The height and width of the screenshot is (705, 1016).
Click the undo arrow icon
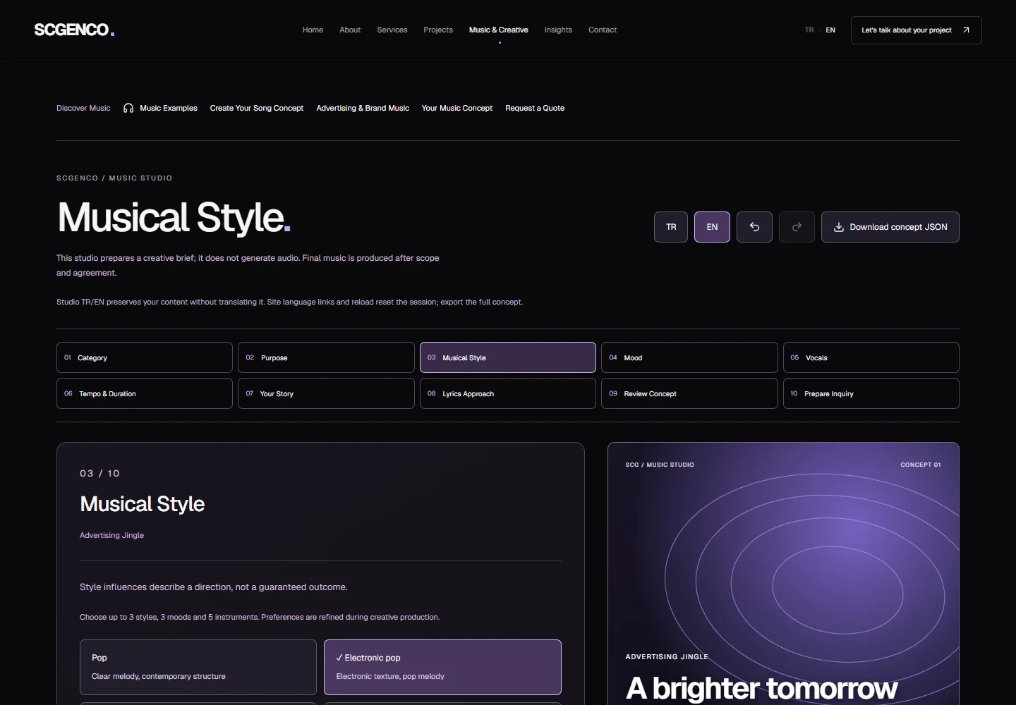coord(754,227)
